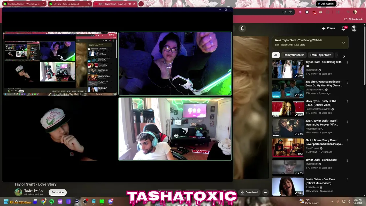
Task: Close the Stellooo Stream tab
Action: (x=43, y=4)
